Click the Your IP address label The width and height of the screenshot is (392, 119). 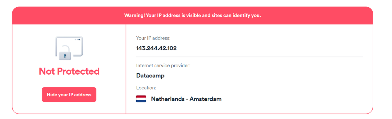coord(153,38)
